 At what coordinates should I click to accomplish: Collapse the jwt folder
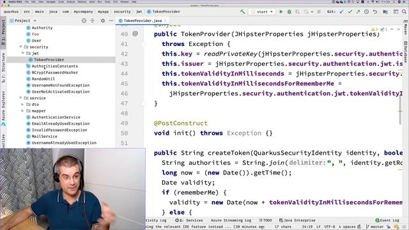23,53
